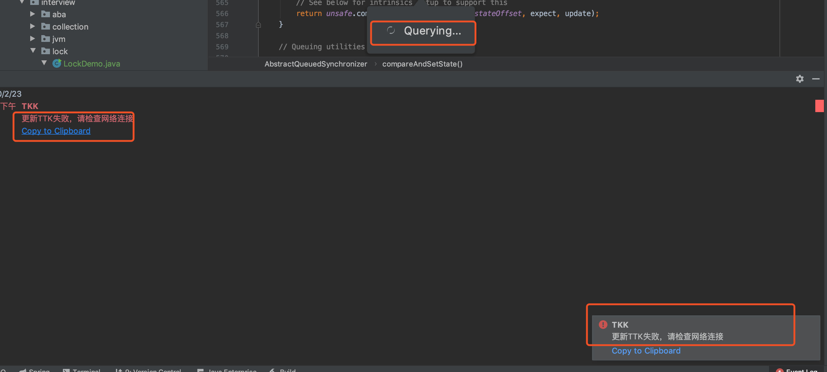Click Copy to Clipboard in notification popup
The height and width of the screenshot is (372, 827).
click(x=646, y=351)
